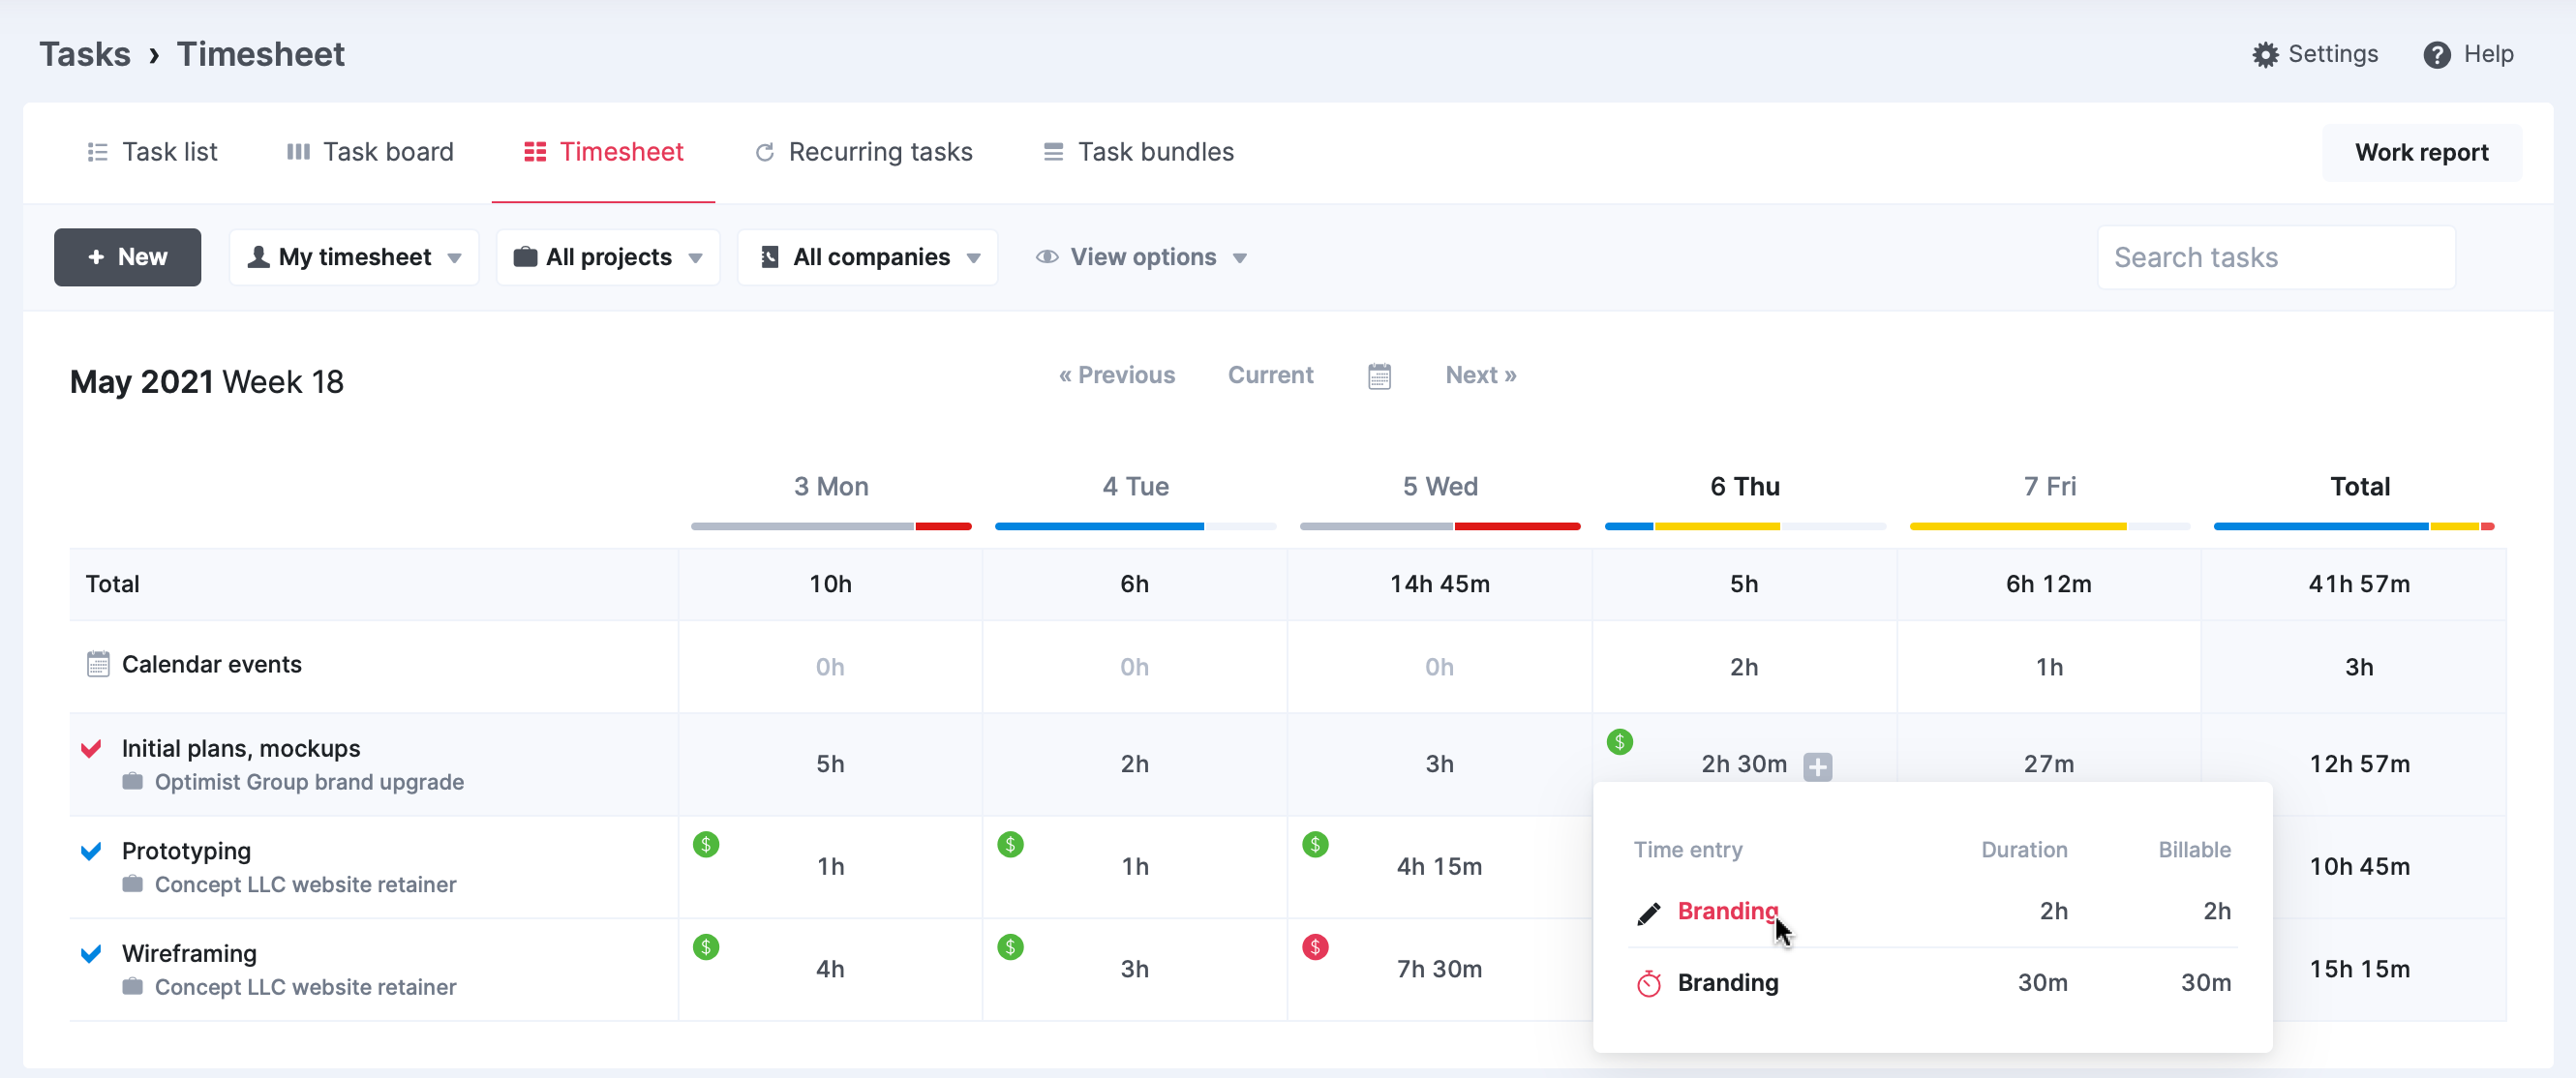The width and height of the screenshot is (2576, 1078).
Task: Open Help via question mark icon
Action: click(2437, 54)
